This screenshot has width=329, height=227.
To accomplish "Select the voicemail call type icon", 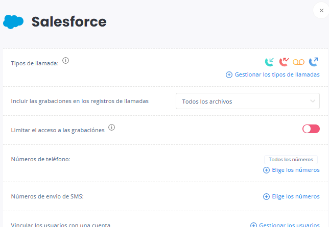I will 298,62.
